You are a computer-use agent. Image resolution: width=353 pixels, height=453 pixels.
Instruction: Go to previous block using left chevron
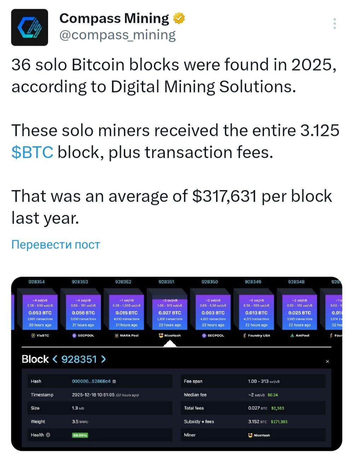pyautogui.click(x=55, y=359)
